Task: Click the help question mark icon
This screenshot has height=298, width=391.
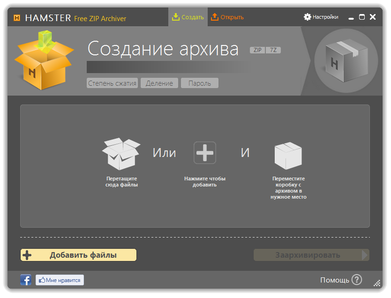Action: pyautogui.click(x=357, y=280)
